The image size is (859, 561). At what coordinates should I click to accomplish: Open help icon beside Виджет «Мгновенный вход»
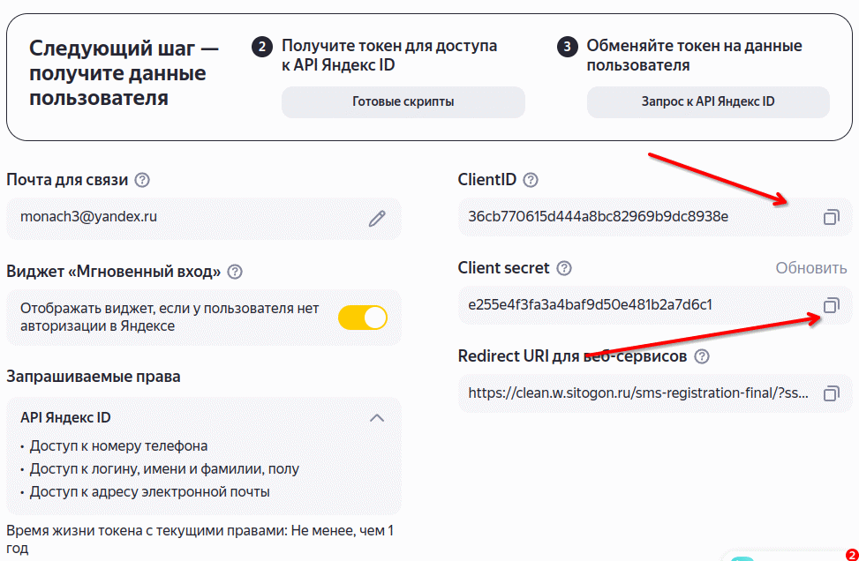[235, 272]
